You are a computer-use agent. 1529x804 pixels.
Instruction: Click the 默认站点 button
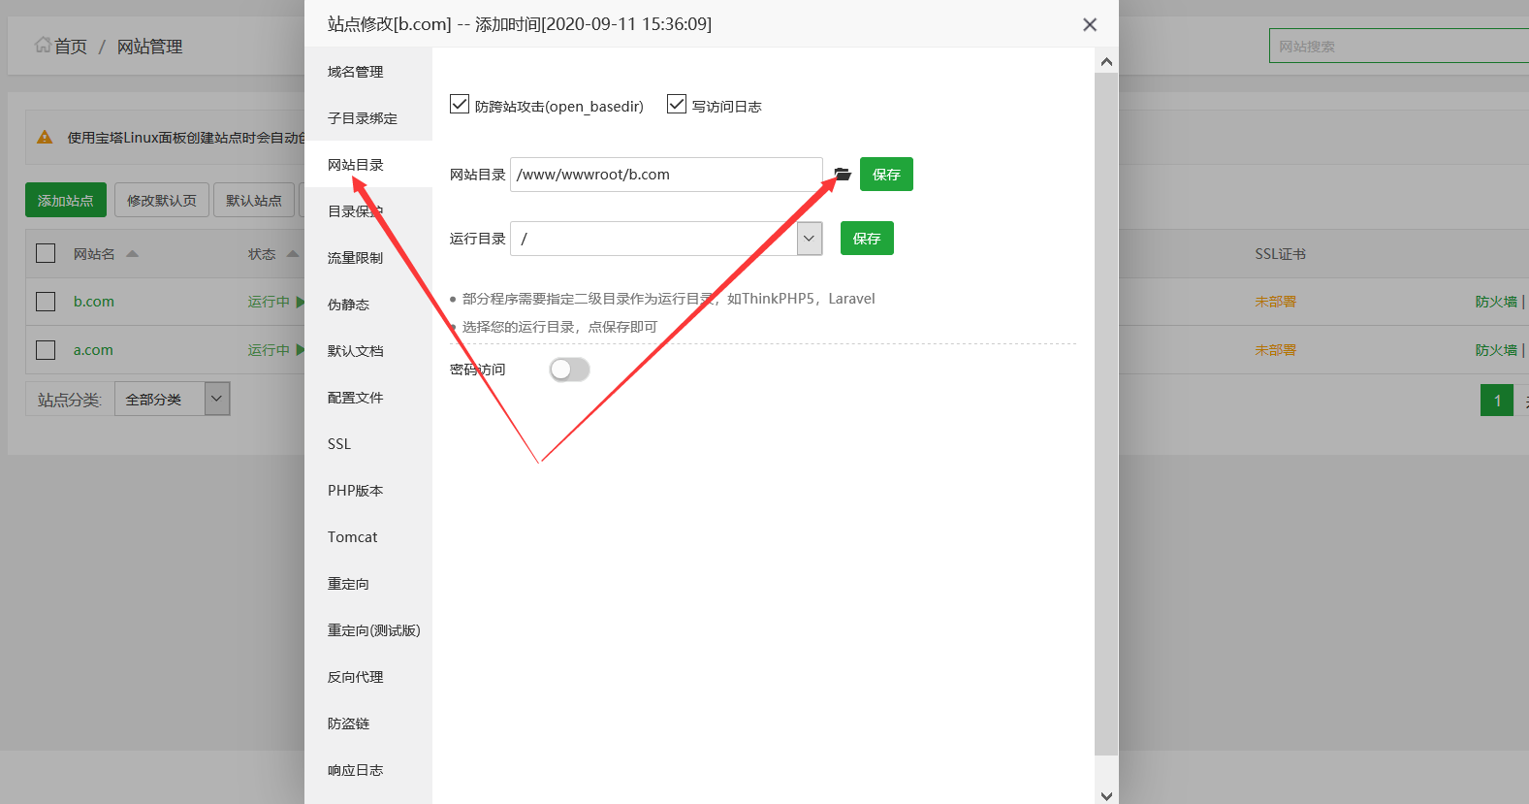click(x=254, y=201)
